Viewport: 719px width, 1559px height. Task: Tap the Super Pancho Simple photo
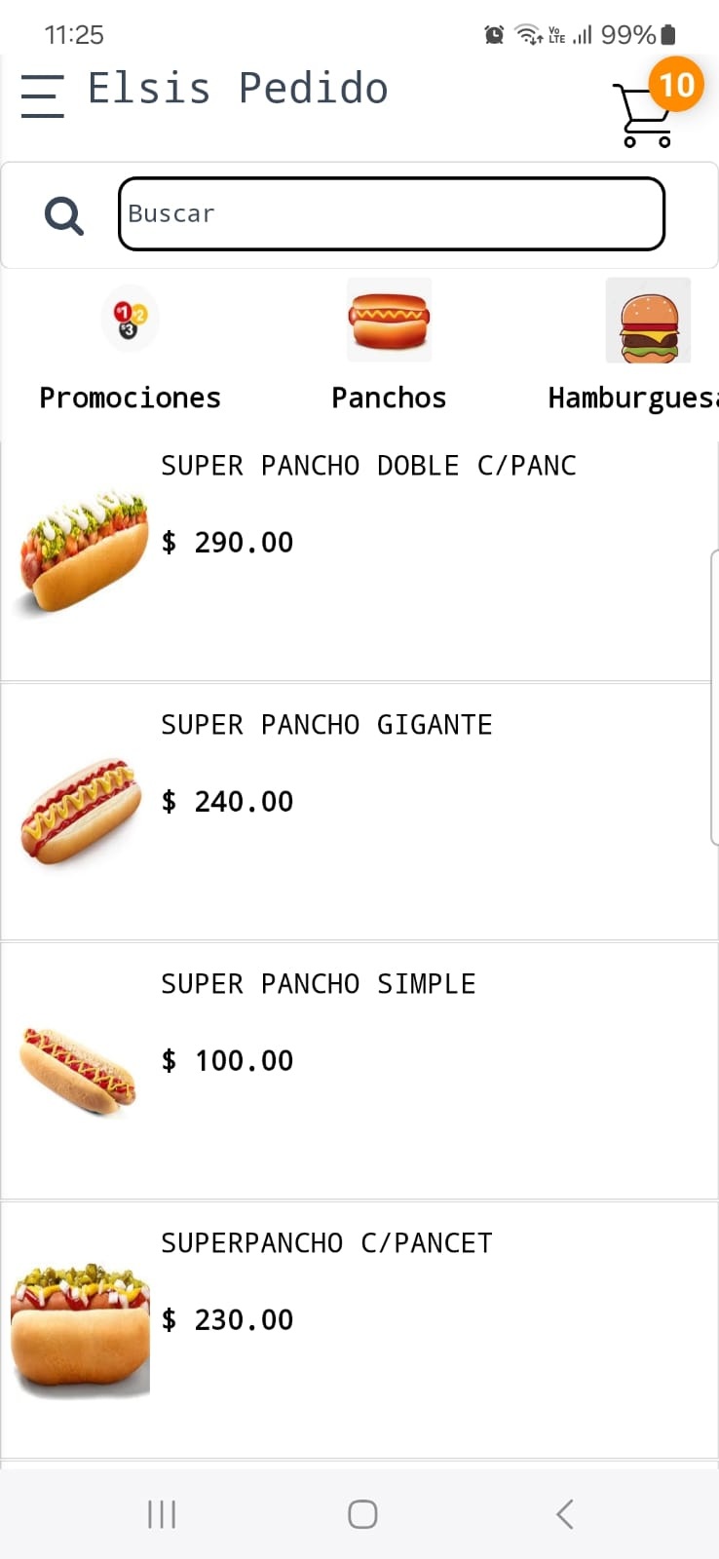coord(78,1069)
